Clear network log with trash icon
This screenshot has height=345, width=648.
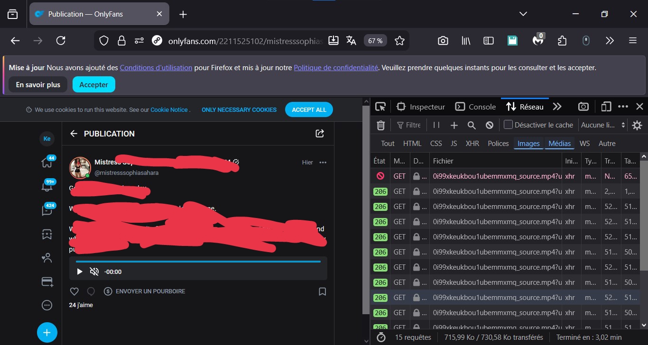[380, 125]
